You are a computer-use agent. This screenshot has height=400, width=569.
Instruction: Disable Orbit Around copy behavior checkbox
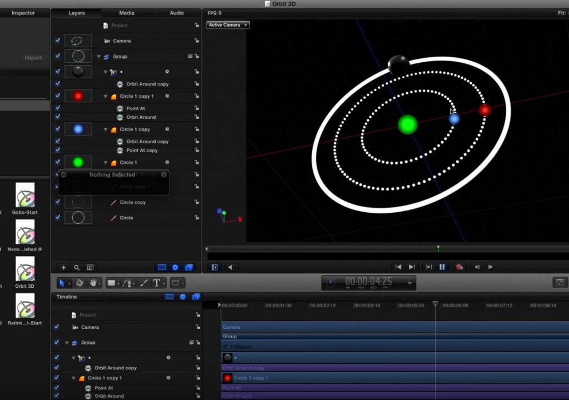point(58,83)
